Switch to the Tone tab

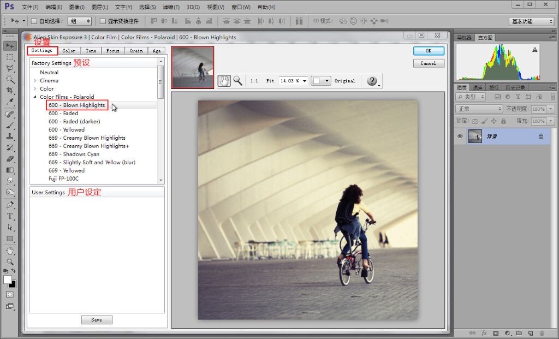pyautogui.click(x=91, y=51)
